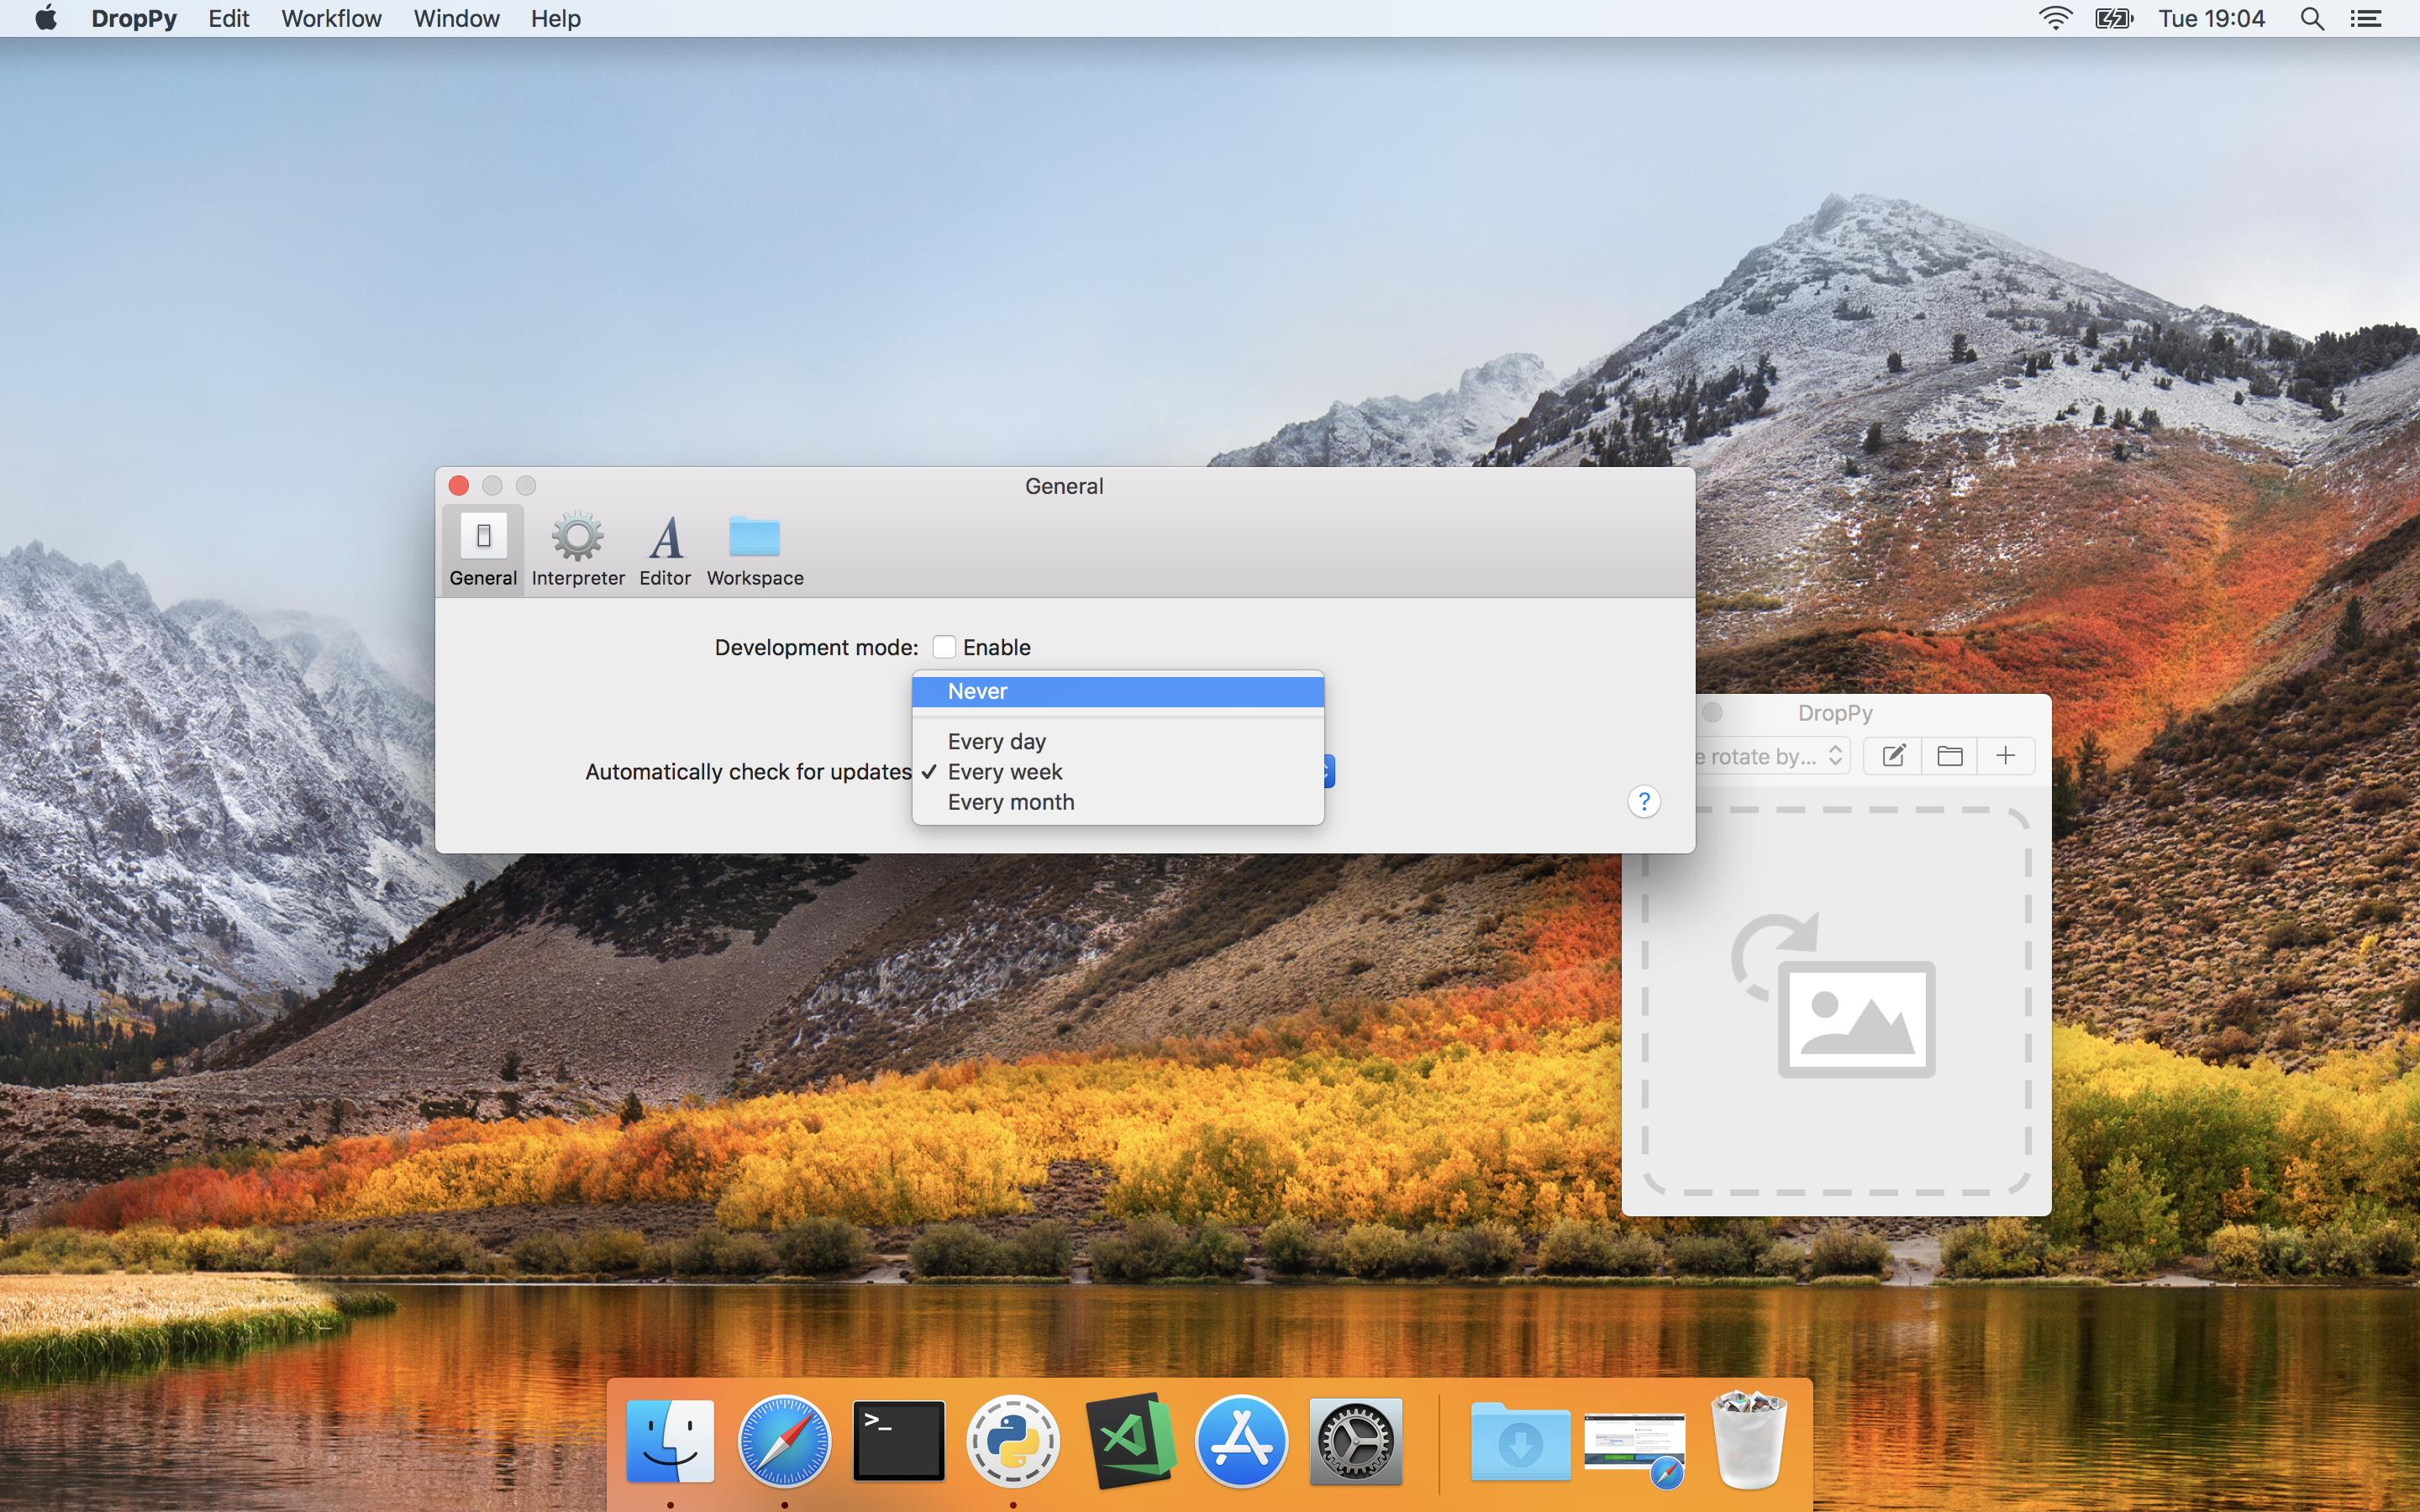Open the Edit menu

228,19
